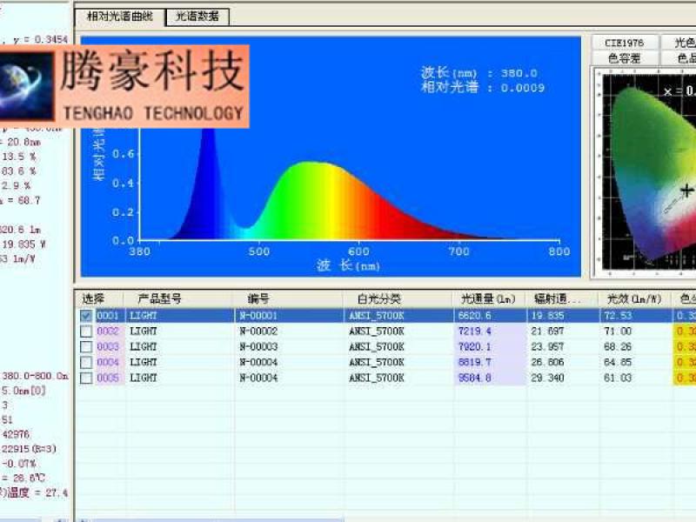
Task: Click efficacy value 61.03
Action: (618, 378)
